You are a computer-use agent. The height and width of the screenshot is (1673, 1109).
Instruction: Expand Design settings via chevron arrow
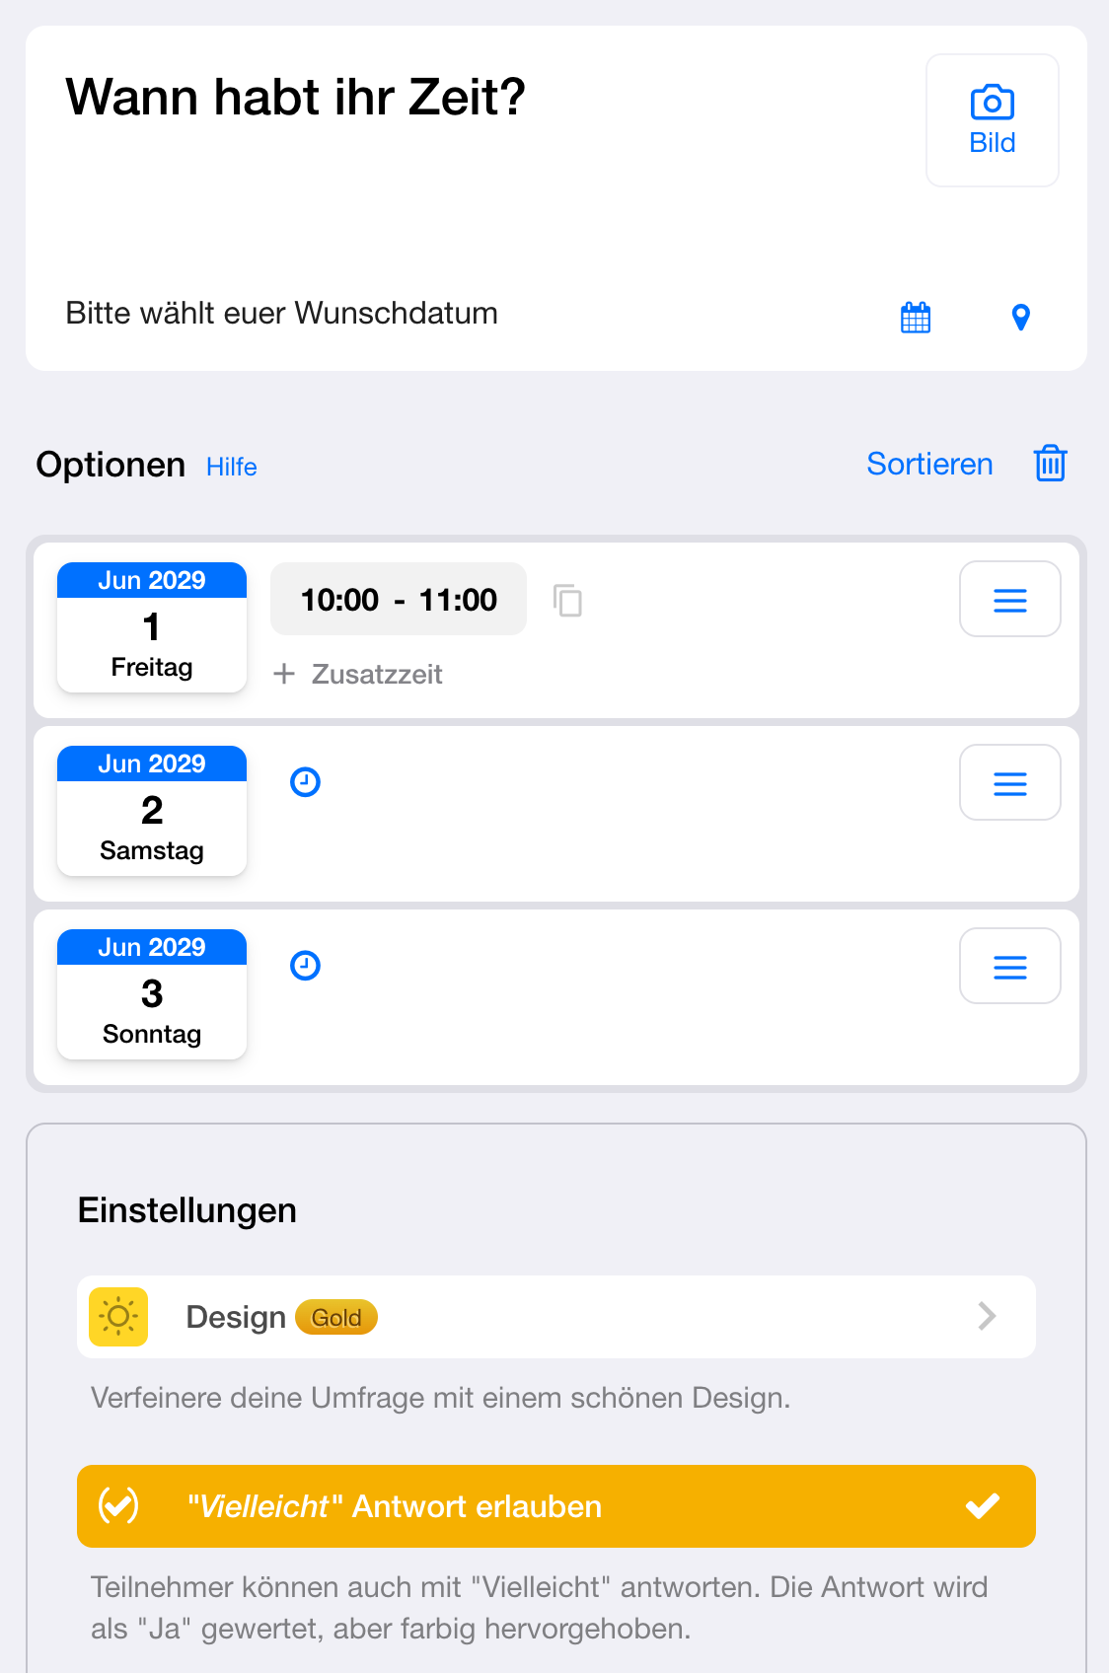coord(987,1316)
